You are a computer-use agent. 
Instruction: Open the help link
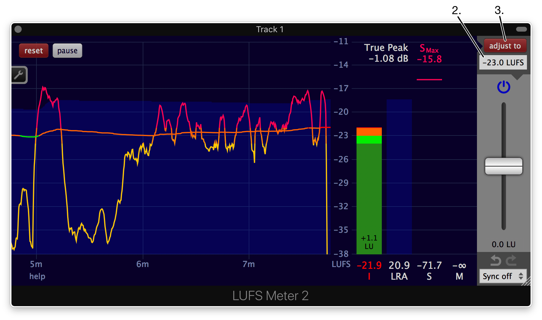pyautogui.click(x=37, y=276)
